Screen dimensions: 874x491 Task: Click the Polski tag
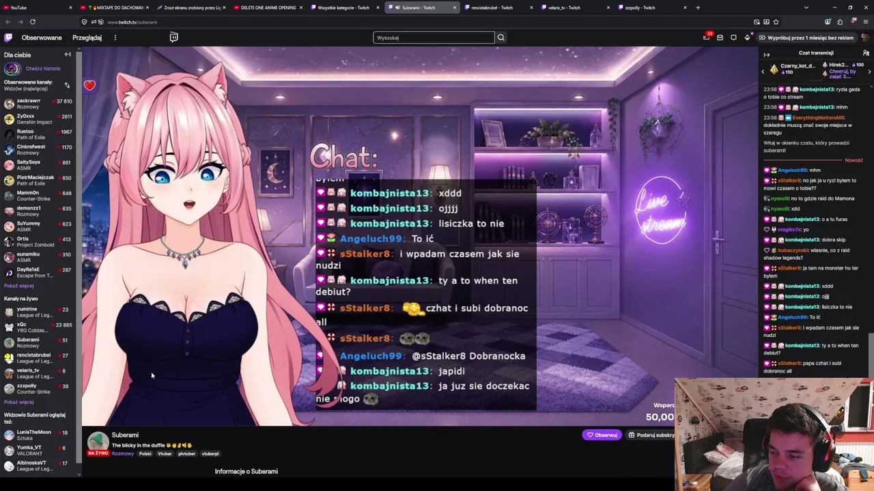coord(145,453)
